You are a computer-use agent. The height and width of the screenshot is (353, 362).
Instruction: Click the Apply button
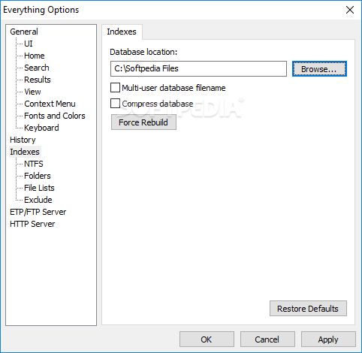point(328,339)
